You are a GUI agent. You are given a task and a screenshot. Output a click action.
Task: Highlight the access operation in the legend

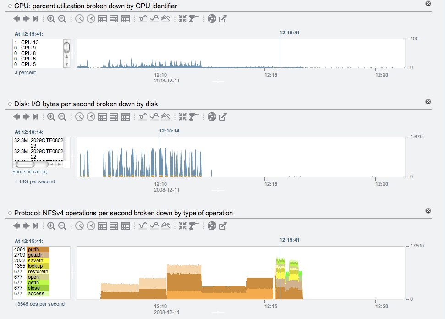click(x=38, y=293)
